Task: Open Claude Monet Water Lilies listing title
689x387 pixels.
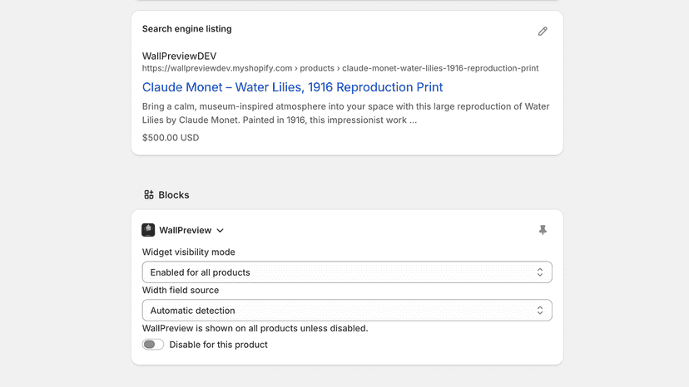Action: (x=292, y=87)
